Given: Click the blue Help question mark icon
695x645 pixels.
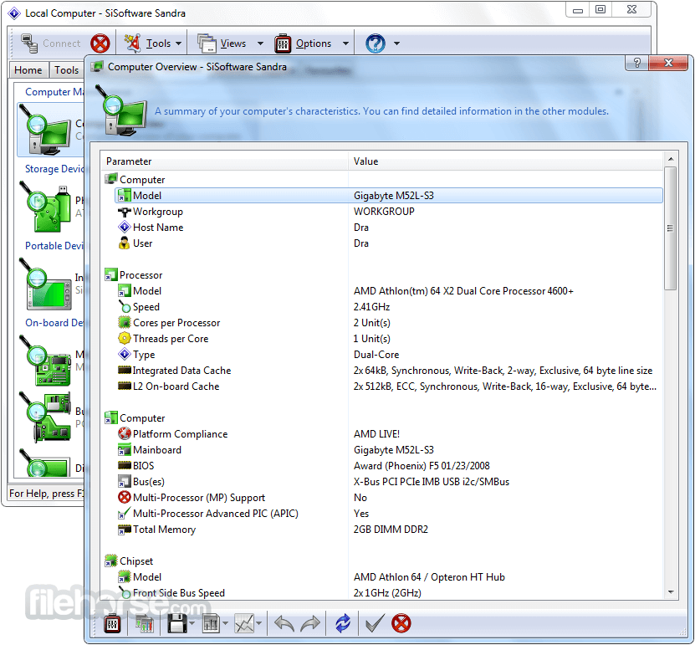Looking at the screenshot, I should [x=376, y=44].
